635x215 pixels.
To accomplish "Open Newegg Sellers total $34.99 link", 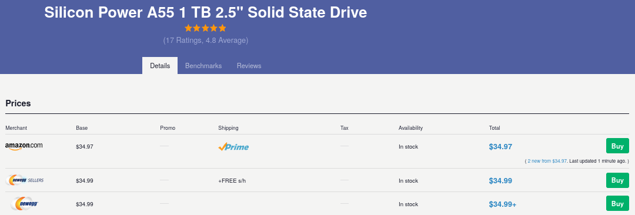I will pyautogui.click(x=500, y=180).
